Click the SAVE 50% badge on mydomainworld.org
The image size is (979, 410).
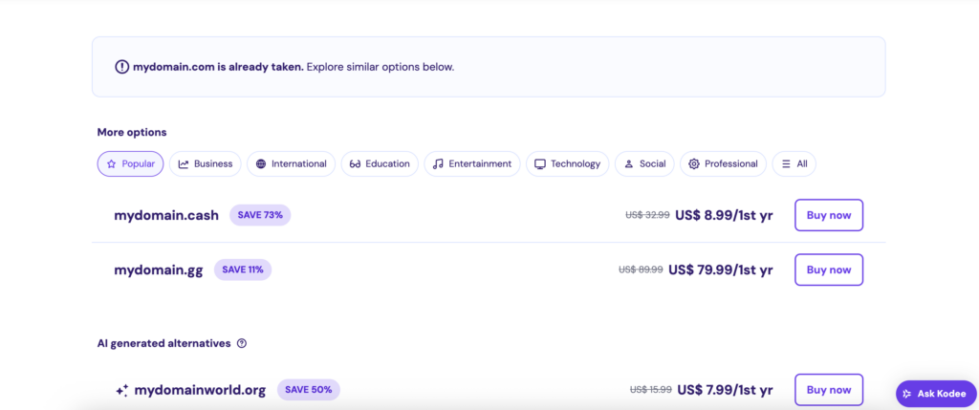coord(308,390)
